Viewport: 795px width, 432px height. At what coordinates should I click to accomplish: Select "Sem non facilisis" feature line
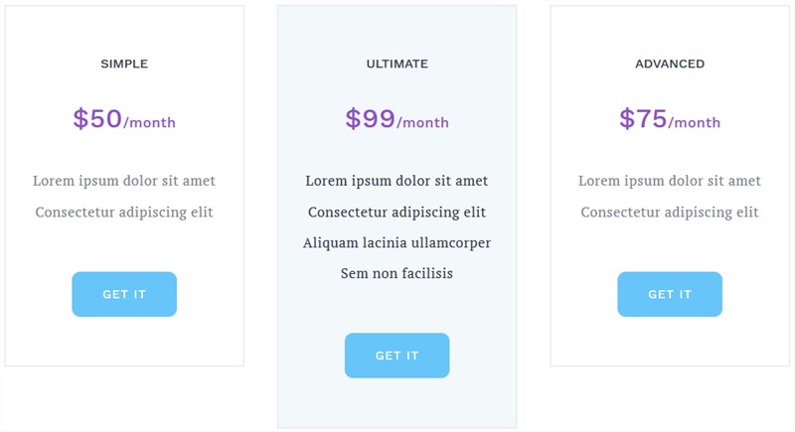pyautogui.click(x=397, y=273)
